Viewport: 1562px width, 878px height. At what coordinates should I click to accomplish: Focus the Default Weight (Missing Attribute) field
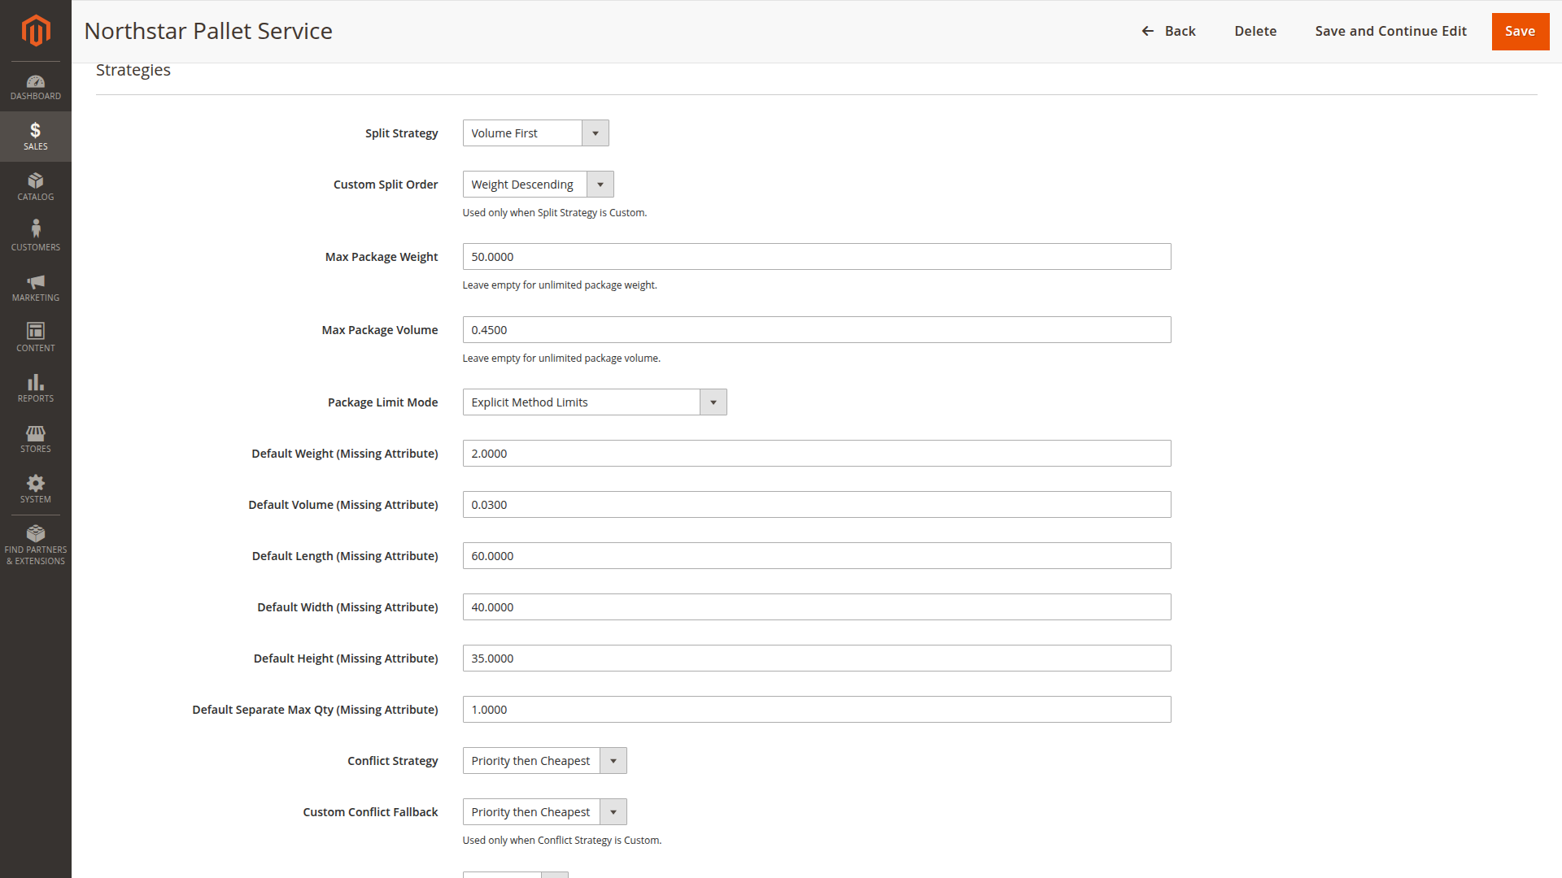pos(817,454)
